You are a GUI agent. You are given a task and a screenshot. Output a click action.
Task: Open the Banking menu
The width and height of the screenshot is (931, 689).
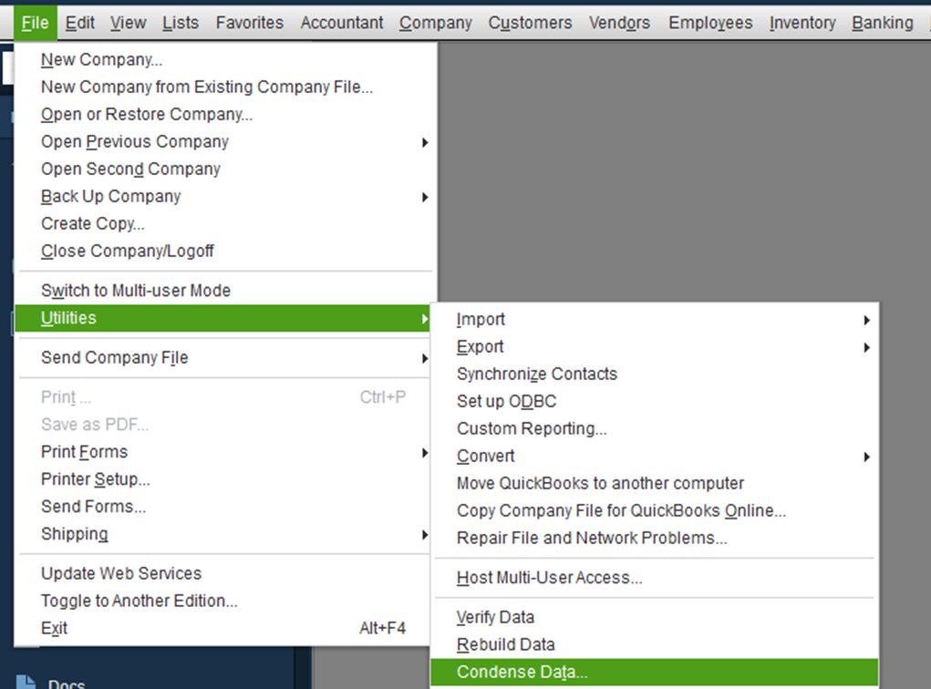click(881, 22)
